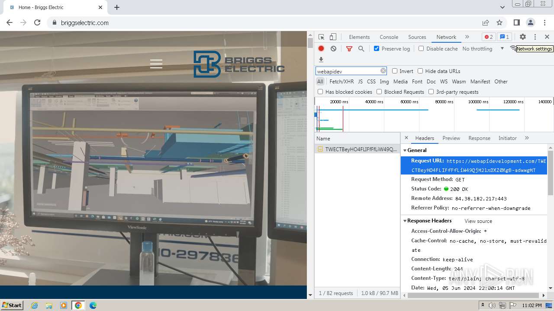Filter requests by Font type
Screen dimensions: 554x311
(417, 82)
